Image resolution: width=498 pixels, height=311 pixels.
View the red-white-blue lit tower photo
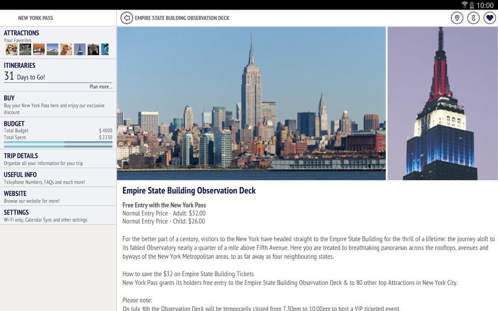coord(442,104)
